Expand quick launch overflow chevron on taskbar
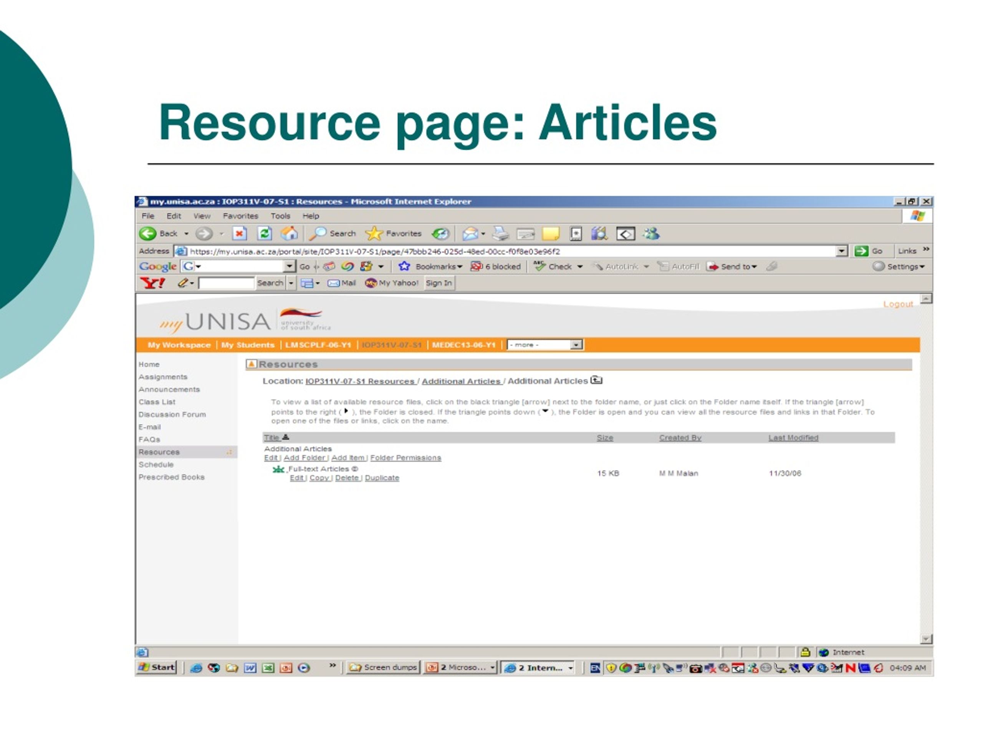The height and width of the screenshot is (737, 983). pyautogui.click(x=332, y=665)
